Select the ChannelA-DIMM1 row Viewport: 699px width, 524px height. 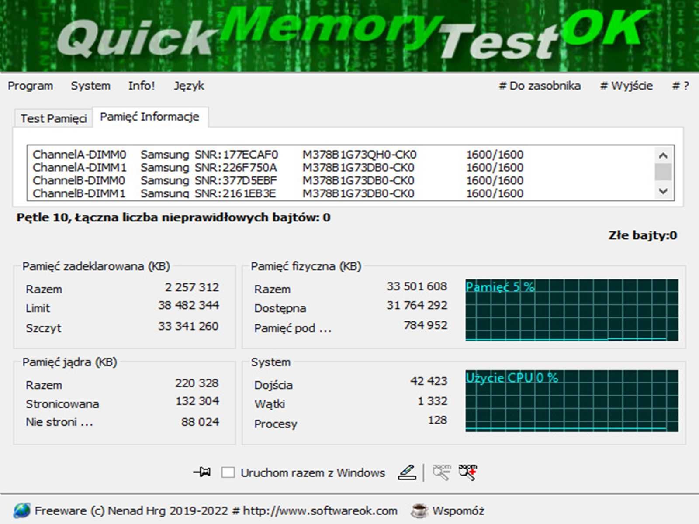click(x=278, y=168)
